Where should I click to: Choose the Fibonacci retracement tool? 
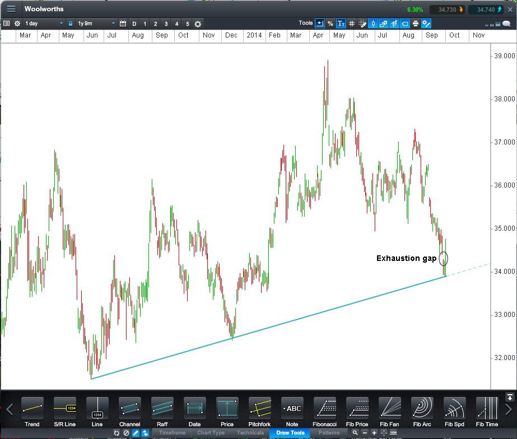[x=325, y=412]
